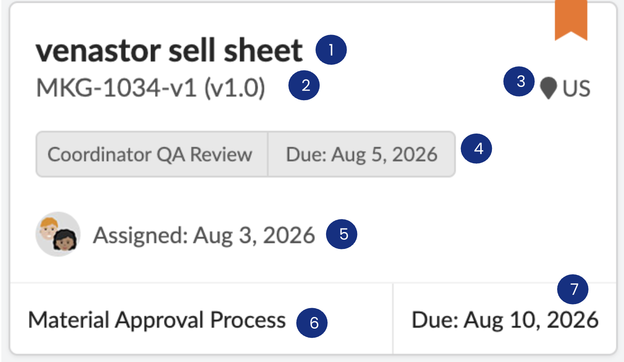Click callout marker number 1
624x362 pixels.
click(331, 50)
